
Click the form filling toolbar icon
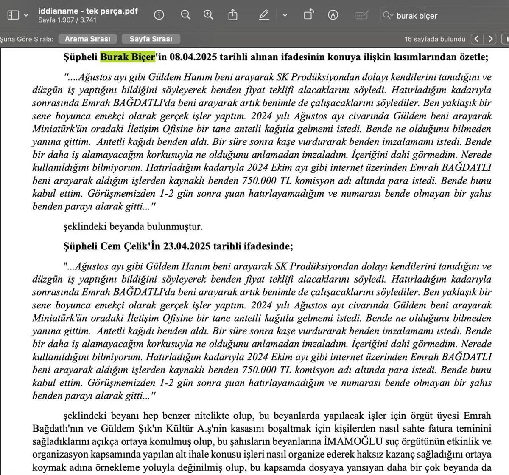[361, 15]
